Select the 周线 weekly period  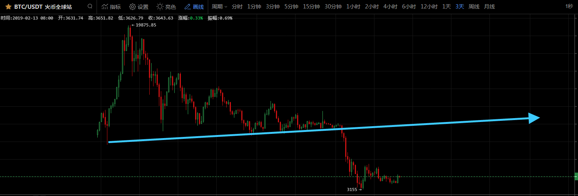coord(474,7)
